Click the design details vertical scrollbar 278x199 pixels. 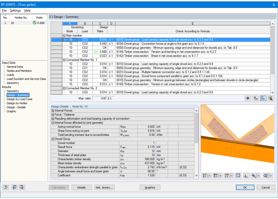click(197, 143)
